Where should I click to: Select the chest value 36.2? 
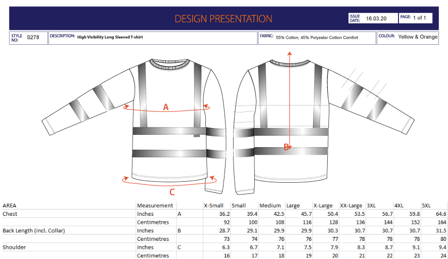(225, 214)
